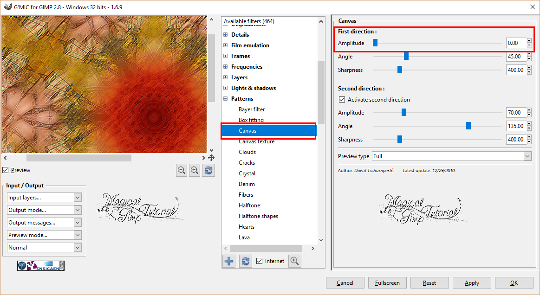Uncheck the Internet checkbox

(x=259, y=261)
